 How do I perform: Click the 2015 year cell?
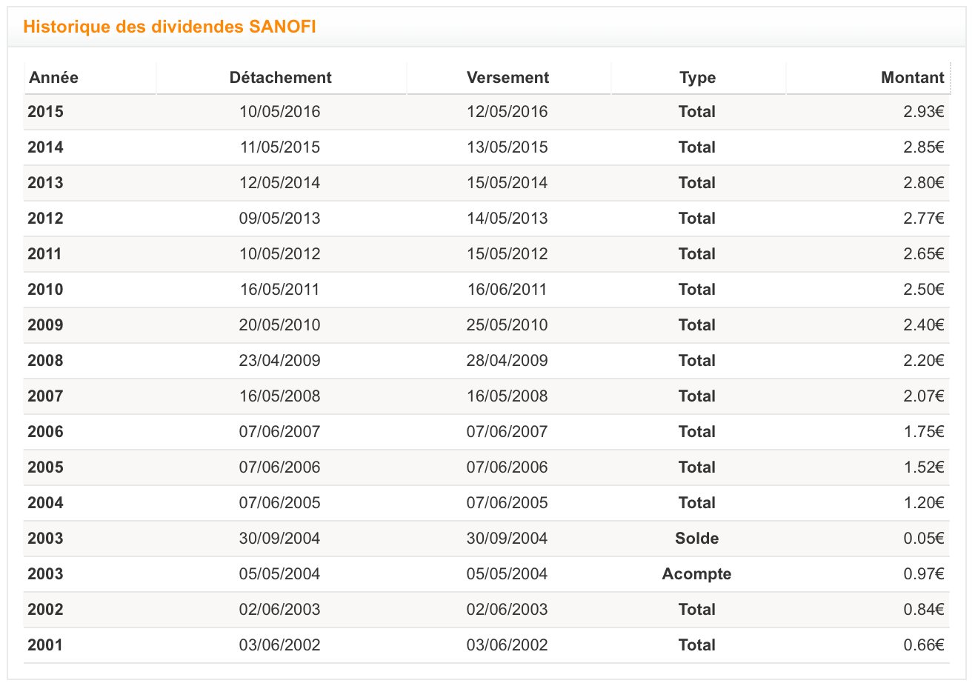click(45, 112)
